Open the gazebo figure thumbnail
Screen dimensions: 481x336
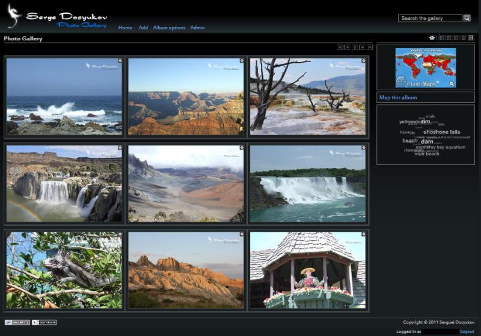click(x=308, y=270)
